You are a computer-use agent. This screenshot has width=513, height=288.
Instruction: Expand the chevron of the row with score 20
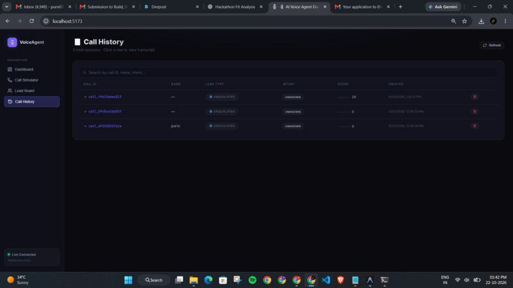point(85,97)
